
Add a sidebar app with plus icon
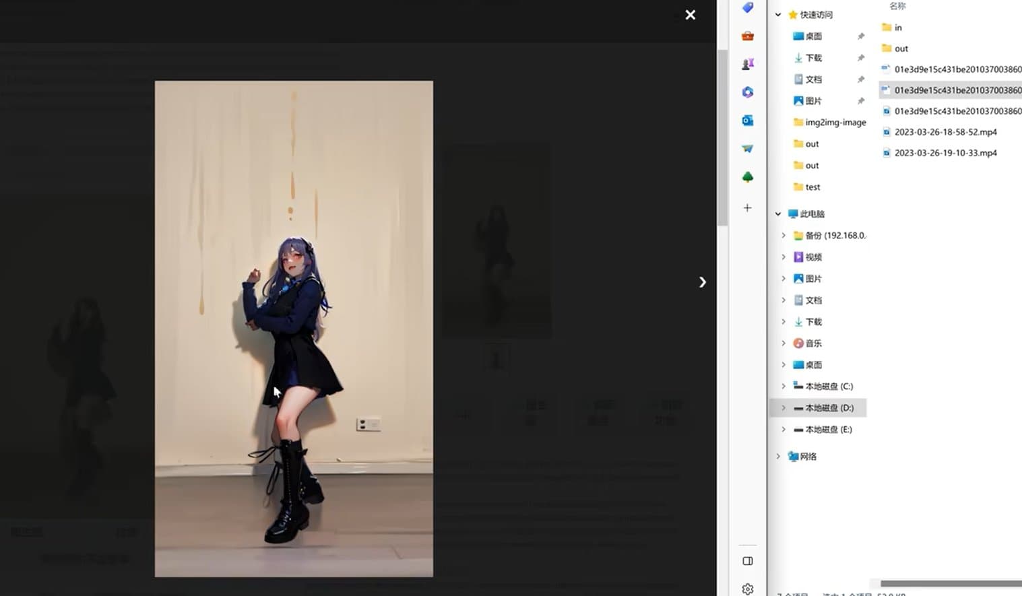(x=747, y=208)
